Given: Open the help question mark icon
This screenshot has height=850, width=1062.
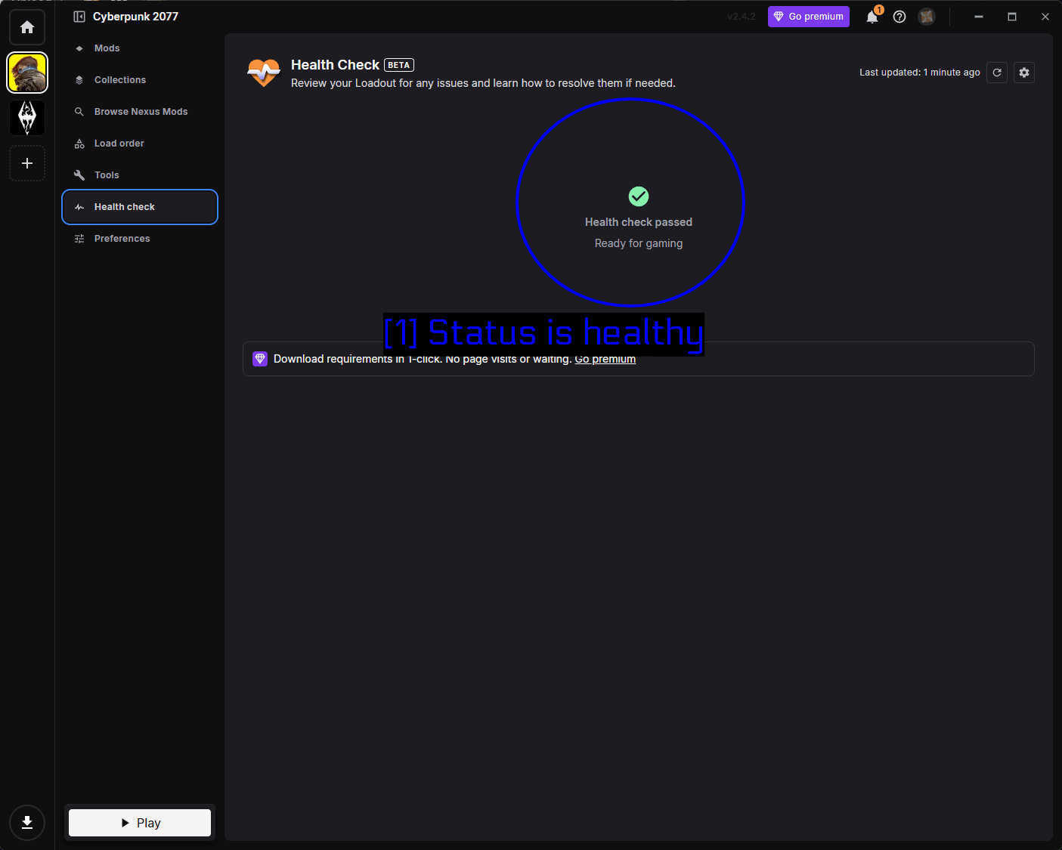Looking at the screenshot, I should (x=899, y=17).
